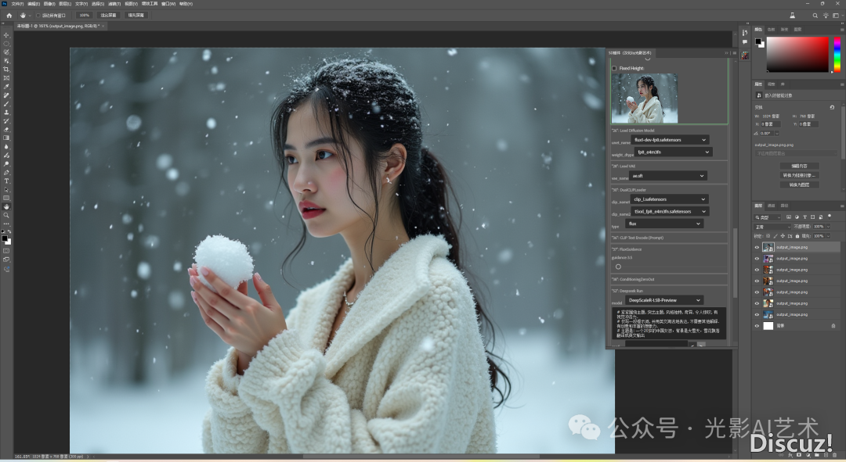Screen dimensions: 846x462
Task: Click the 转换为链接对象 button
Action: coord(800,175)
